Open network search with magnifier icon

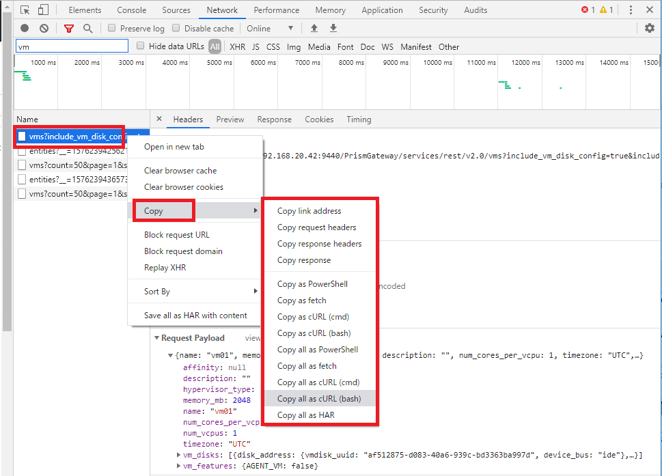(x=88, y=28)
